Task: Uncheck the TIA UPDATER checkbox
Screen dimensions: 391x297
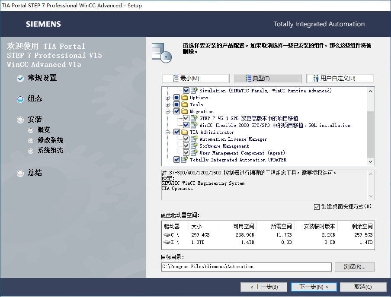Action: click(x=176, y=160)
